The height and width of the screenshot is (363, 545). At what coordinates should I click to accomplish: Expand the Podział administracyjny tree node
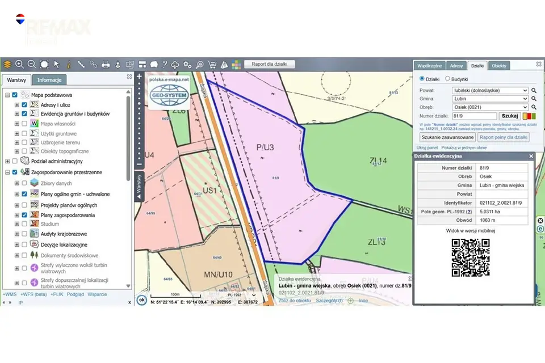[x=7, y=161]
